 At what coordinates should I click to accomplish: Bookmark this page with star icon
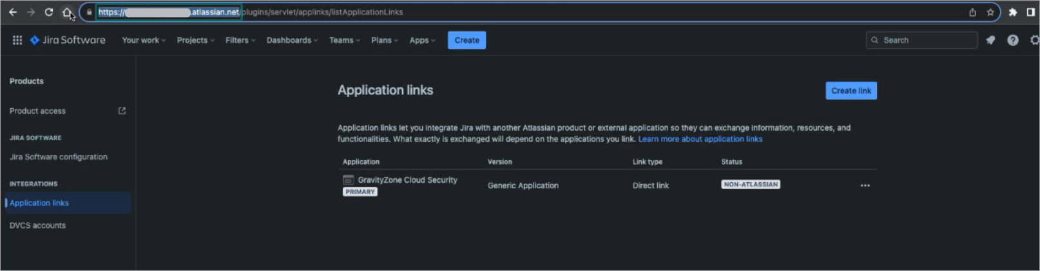click(x=990, y=12)
